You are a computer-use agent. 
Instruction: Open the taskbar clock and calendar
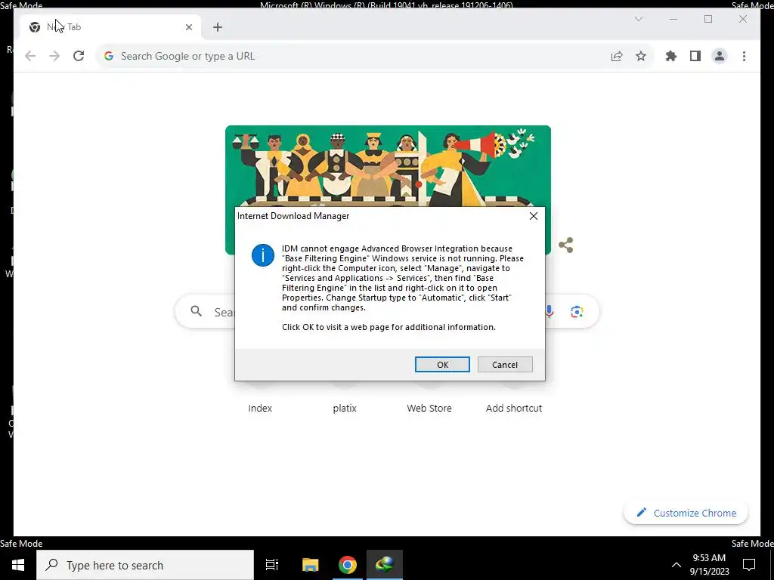pos(709,565)
